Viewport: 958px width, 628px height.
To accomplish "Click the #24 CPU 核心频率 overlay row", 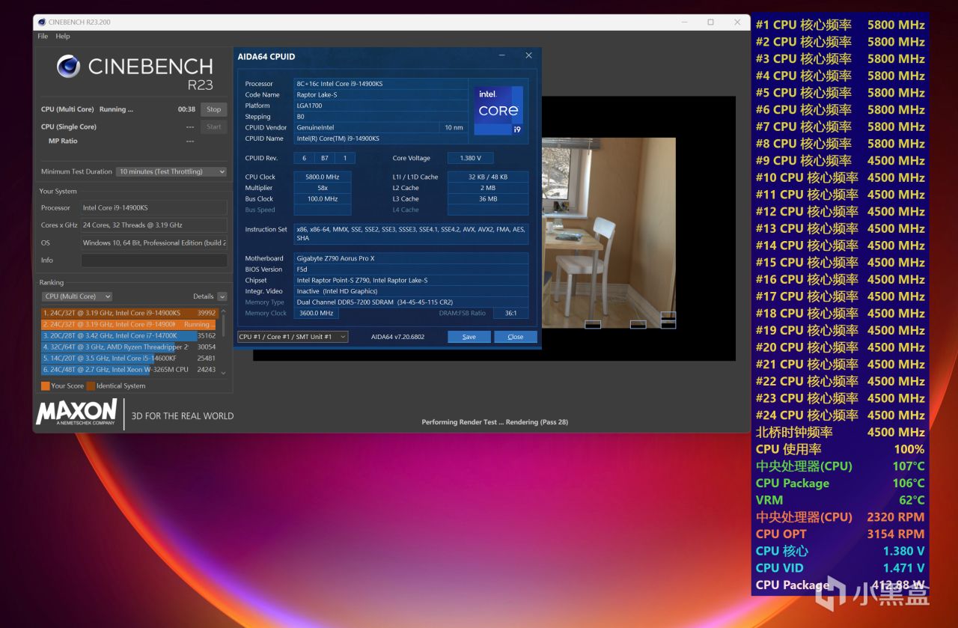I will [840, 415].
